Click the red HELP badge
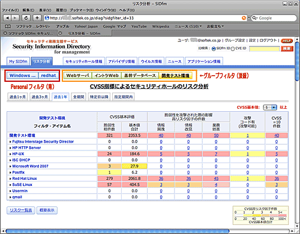The width and height of the screenshot is (300, 234). pyautogui.click(x=287, y=41)
